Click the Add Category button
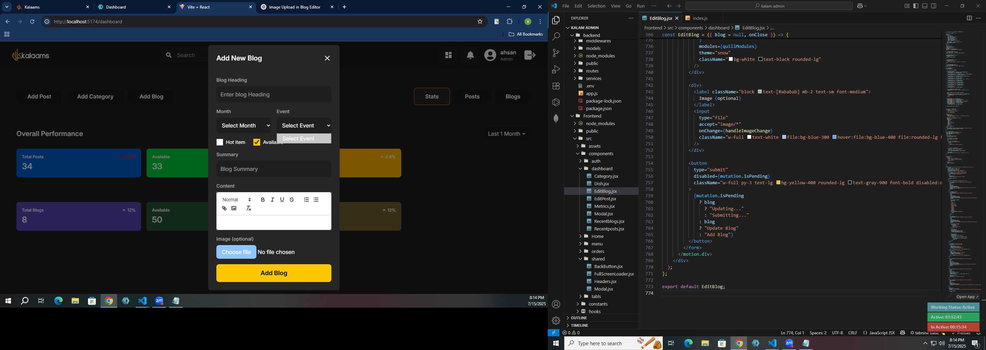Viewport: 986px width, 350px height. (x=95, y=97)
